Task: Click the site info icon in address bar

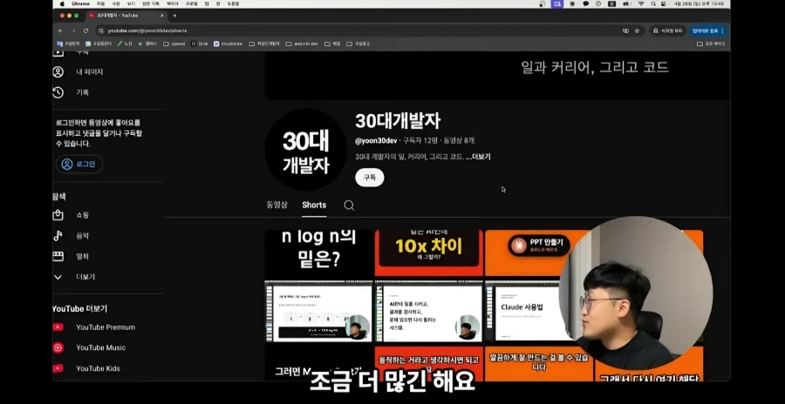Action: point(101,30)
